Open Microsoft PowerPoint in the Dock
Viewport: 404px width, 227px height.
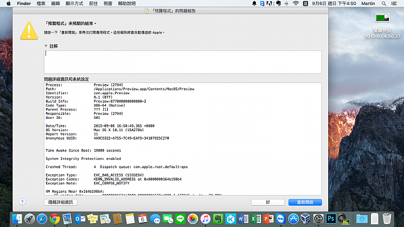point(268,219)
